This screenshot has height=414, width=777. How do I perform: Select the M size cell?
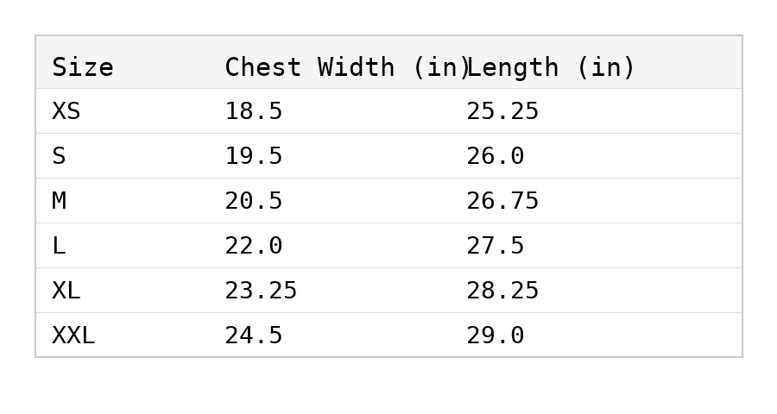pos(59,202)
